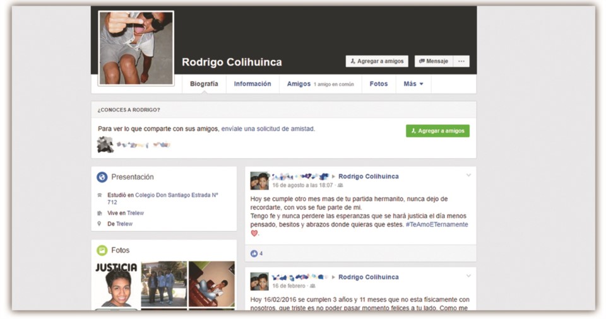Open Rodrigo Colihuinca's profile picture
This screenshot has height=319, width=606.
coord(136,48)
